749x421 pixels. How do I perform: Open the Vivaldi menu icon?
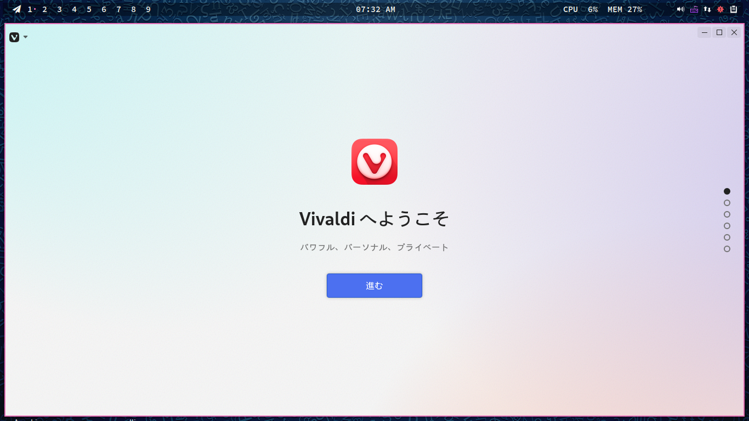14,37
